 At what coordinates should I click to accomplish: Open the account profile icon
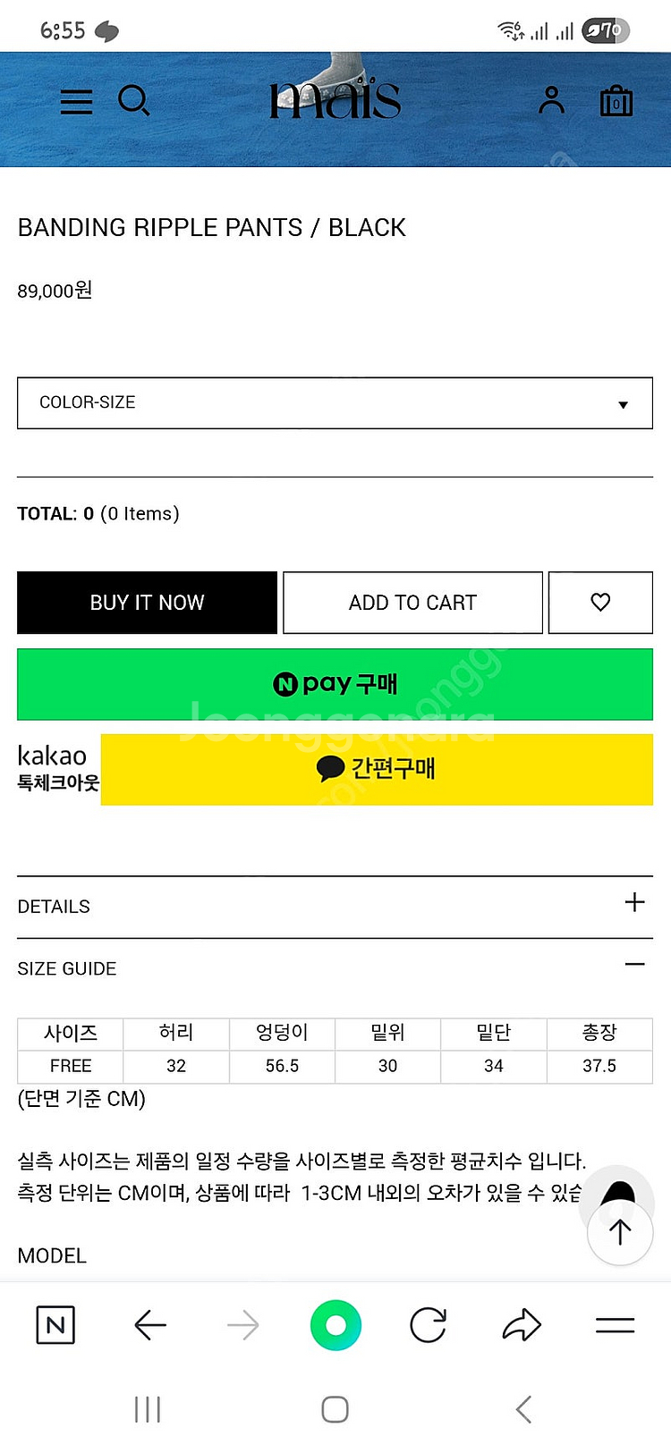click(551, 100)
